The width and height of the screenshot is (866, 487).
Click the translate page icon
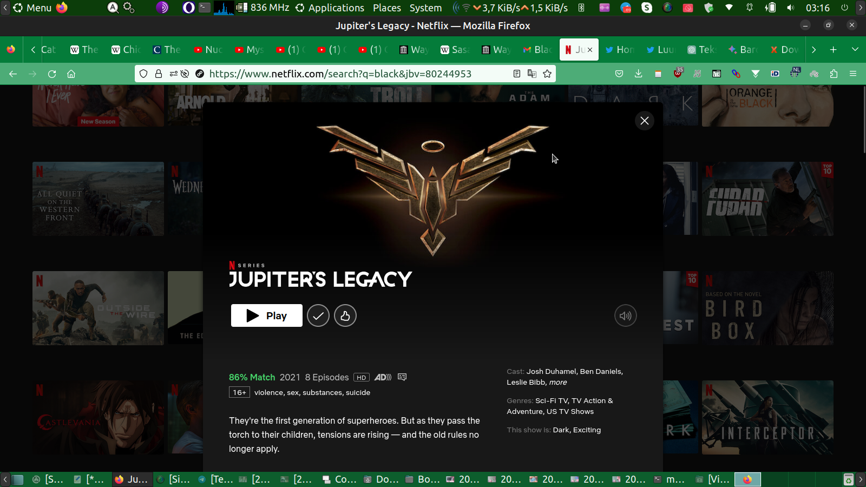click(x=532, y=74)
